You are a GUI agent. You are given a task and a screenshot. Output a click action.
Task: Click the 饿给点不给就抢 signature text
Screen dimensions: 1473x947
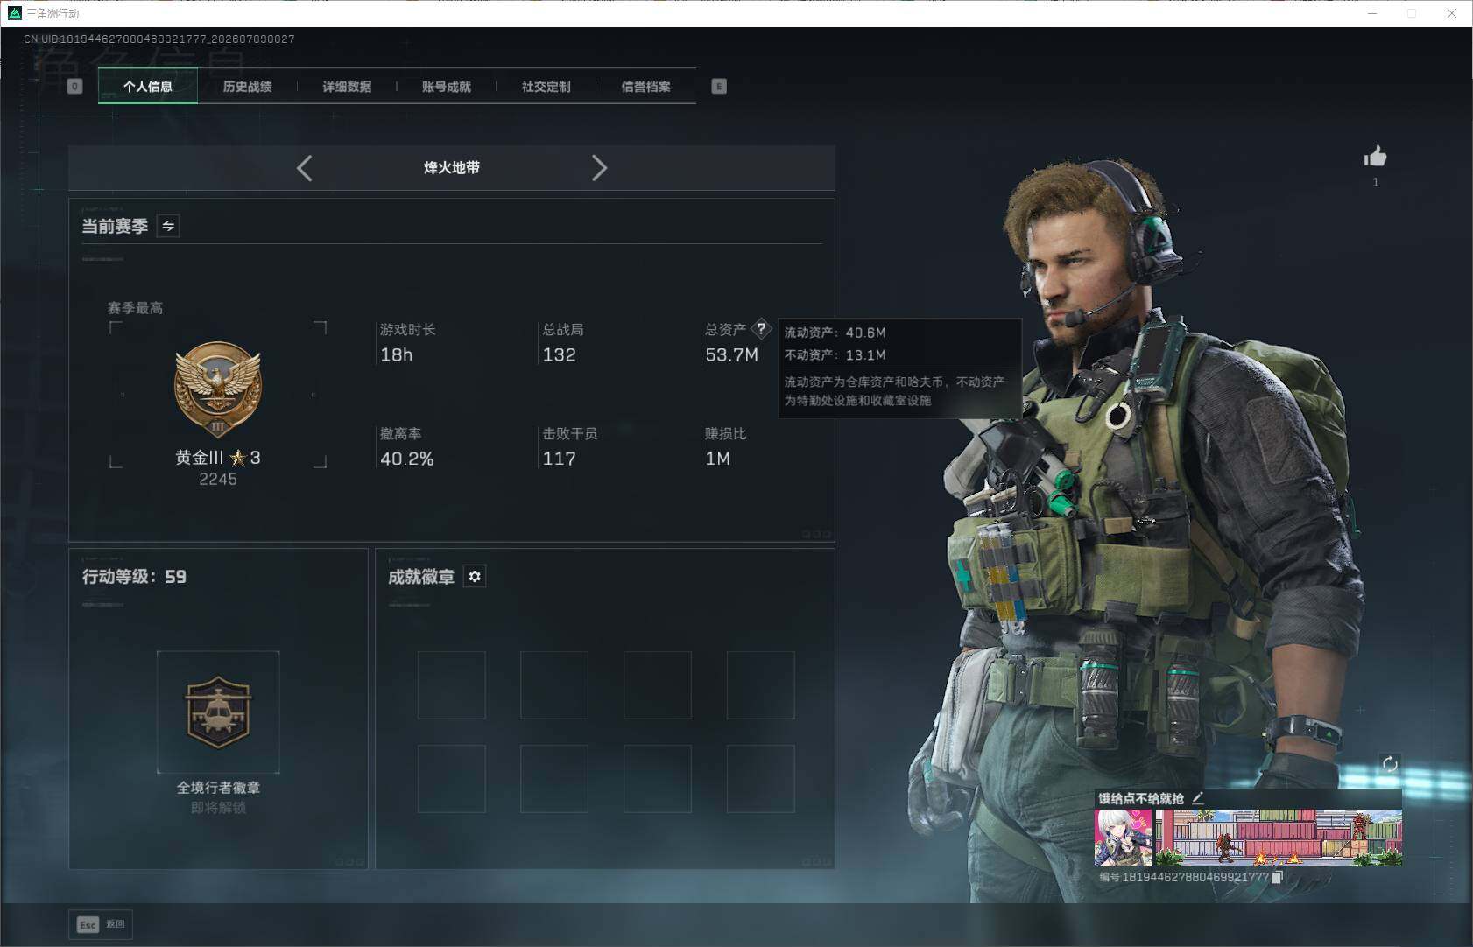coord(1141,798)
